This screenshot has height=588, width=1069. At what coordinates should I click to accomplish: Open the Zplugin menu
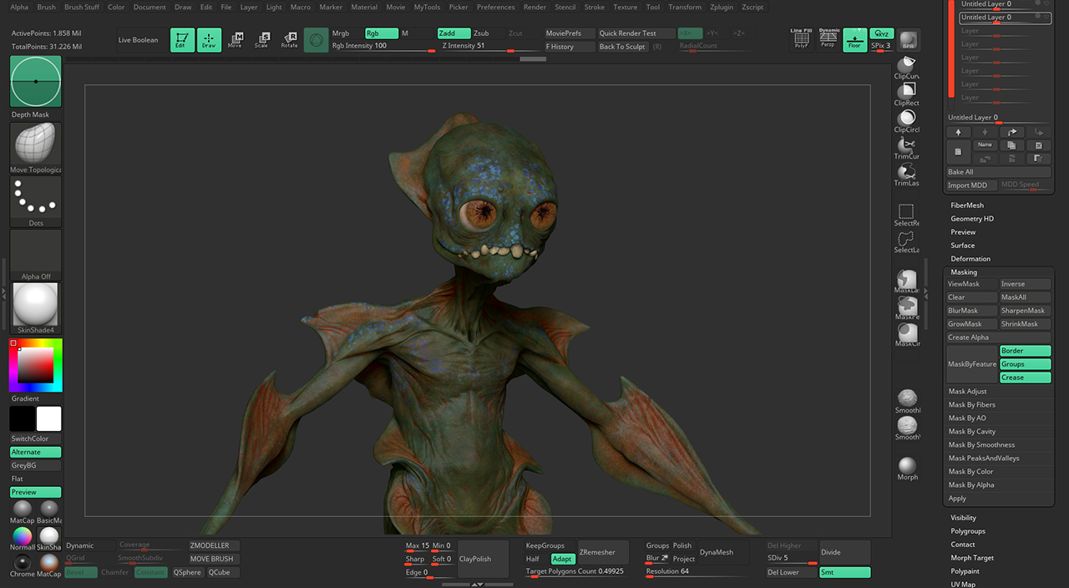pos(722,7)
